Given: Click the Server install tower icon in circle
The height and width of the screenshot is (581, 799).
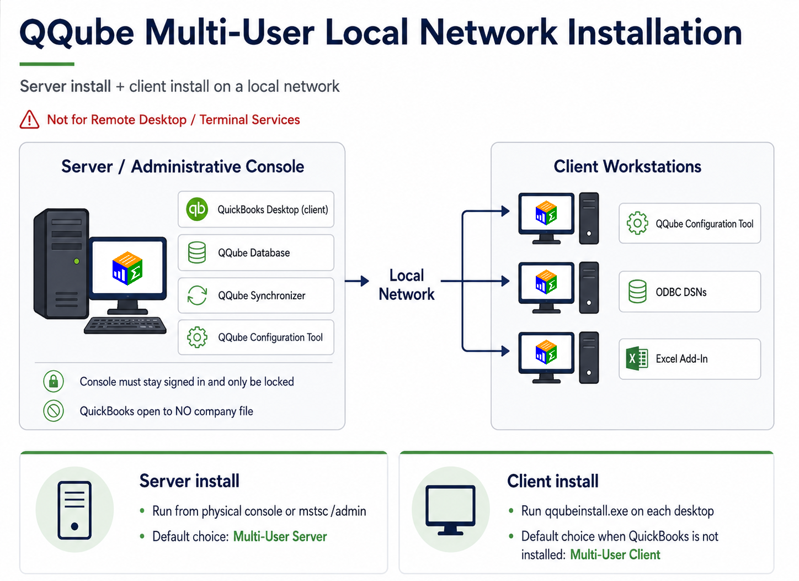Looking at the screenshot, I should pyautogui.click(x=74, y=510).
